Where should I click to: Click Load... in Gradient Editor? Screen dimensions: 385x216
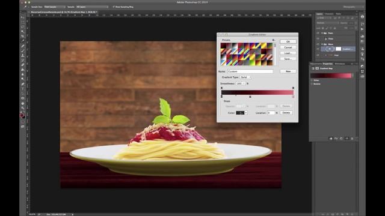pyautogui.click(x=288, y=53)
